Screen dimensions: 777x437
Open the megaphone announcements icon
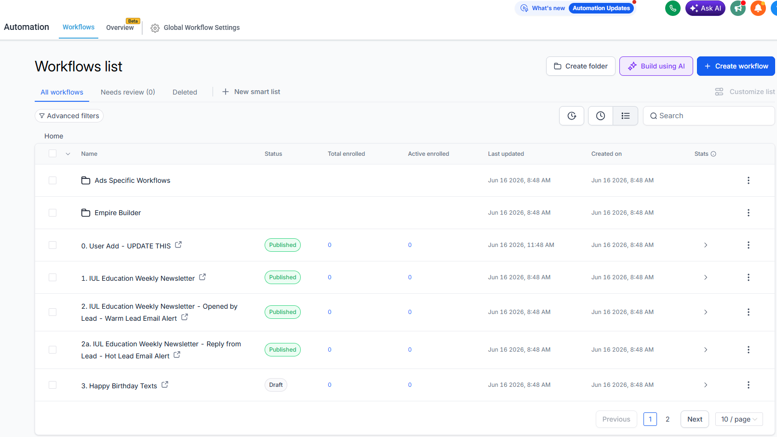click(738, 8)
